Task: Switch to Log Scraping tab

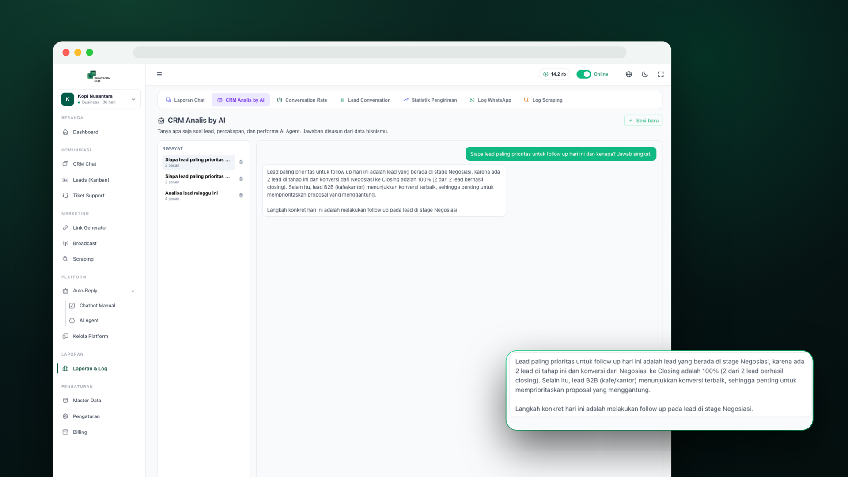Action: point(543,100)
